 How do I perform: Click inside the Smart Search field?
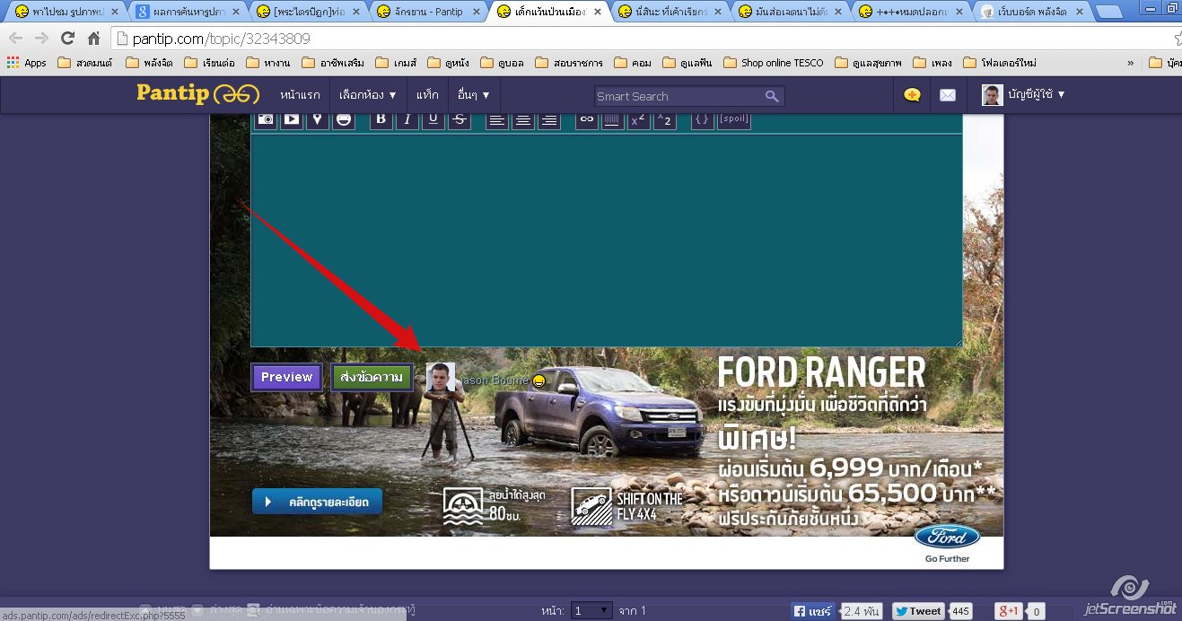click(678, 96)
